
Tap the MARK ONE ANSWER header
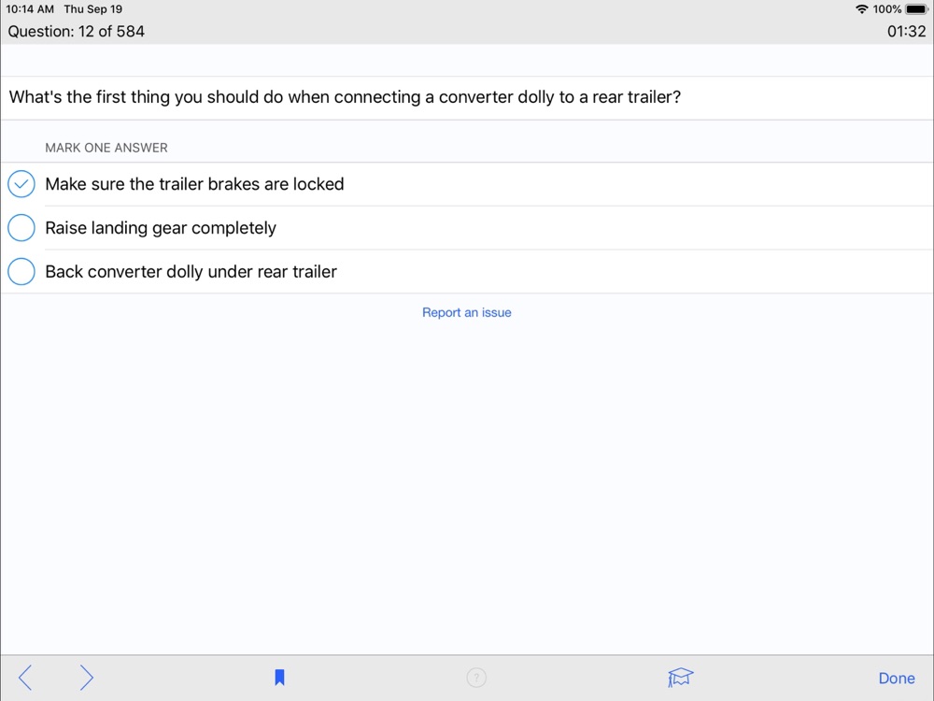tap(106, 148)
